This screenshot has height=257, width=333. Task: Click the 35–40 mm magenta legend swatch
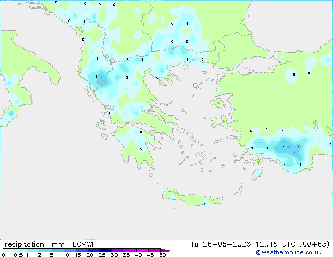[130, 250]
